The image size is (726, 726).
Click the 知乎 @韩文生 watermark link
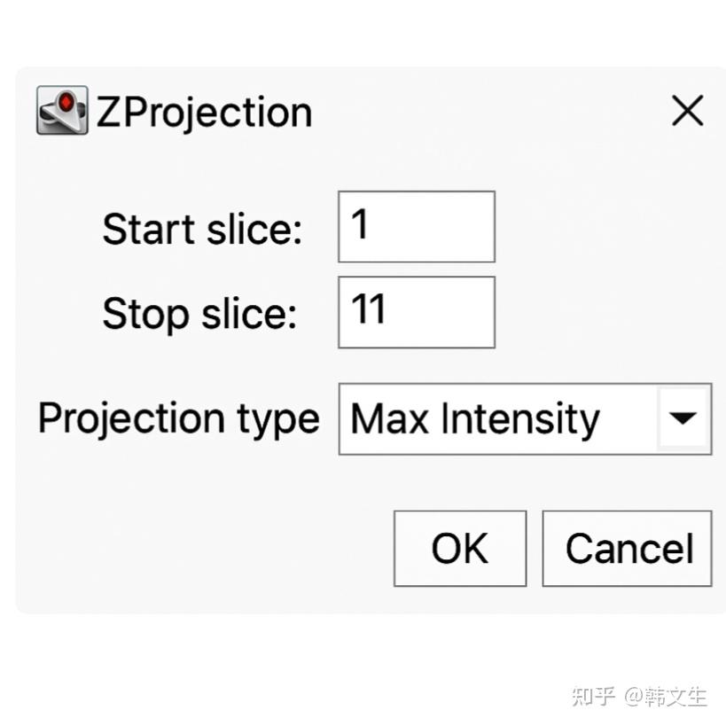(x=636, y=697)
